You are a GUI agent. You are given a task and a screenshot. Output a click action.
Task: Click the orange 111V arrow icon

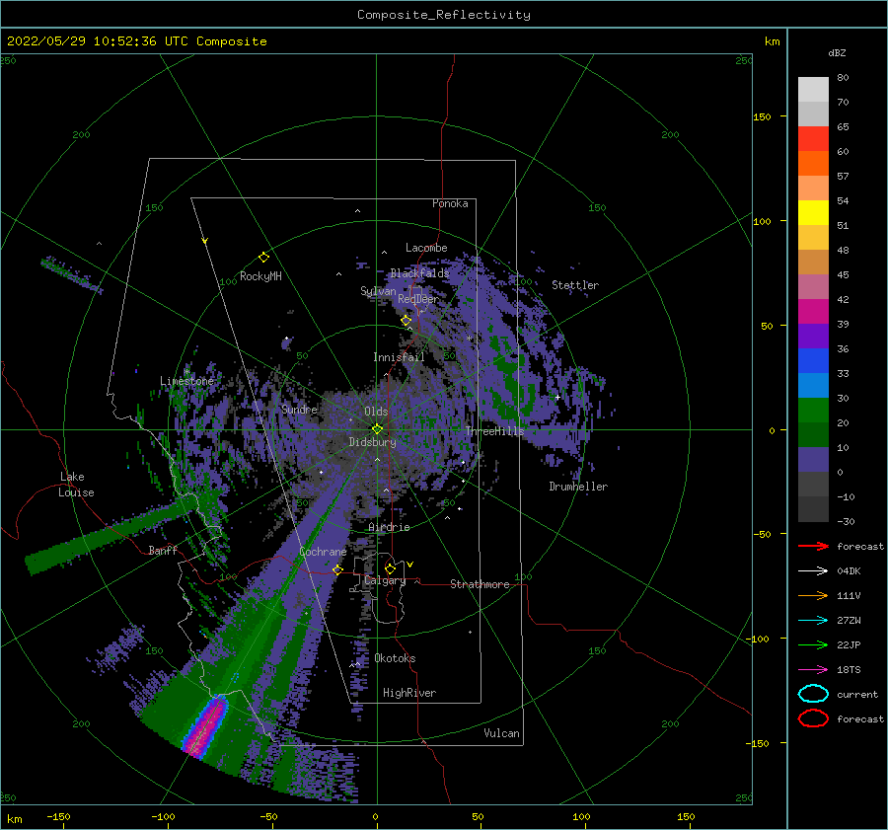pos(813,595)
